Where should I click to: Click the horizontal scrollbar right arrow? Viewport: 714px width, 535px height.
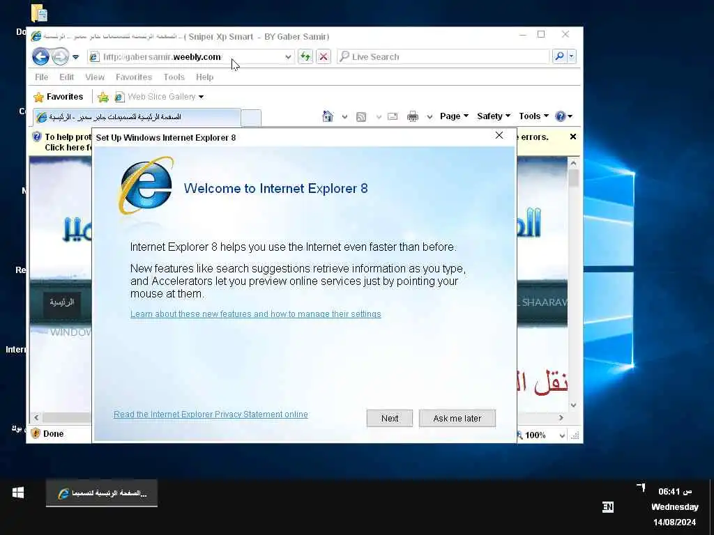pyautogui.click(x=561, y=417)
